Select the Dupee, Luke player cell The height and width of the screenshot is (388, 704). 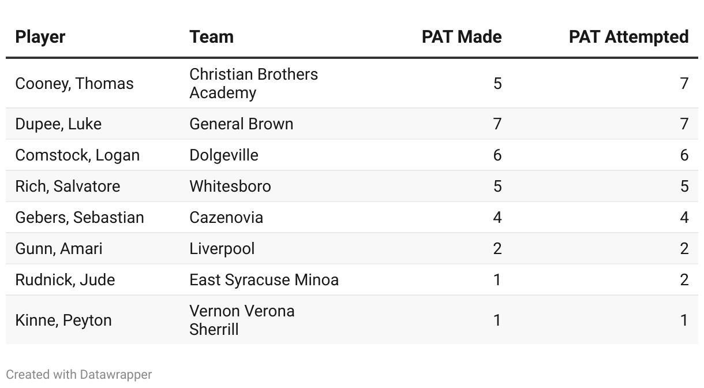point(58,124)
